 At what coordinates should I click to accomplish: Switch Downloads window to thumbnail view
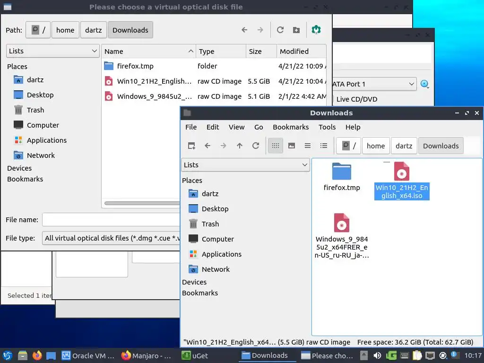click(292, 146)
